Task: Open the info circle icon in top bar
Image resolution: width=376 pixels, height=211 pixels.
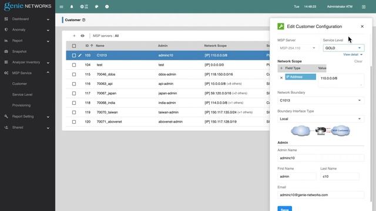Action: click(107, 6)
